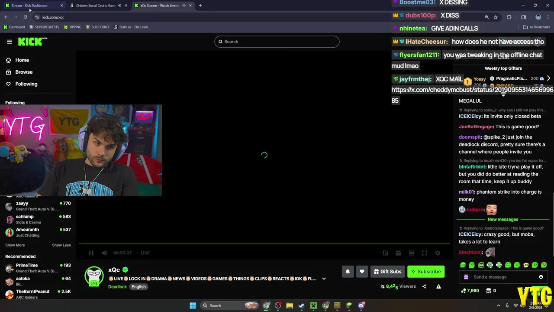The width and height of the screenshot is (554, 312).
Task: Jump to New messages in chat
Action: pos(502,220)
